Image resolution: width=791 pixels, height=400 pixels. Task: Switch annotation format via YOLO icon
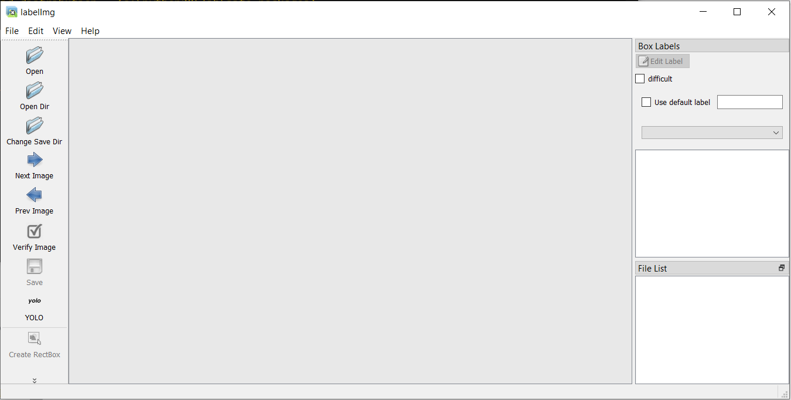click(x=35, y=301)
